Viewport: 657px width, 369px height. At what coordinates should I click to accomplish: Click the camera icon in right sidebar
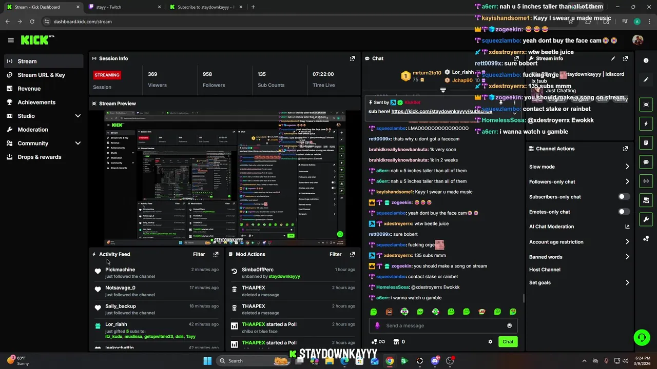point(646,200)
